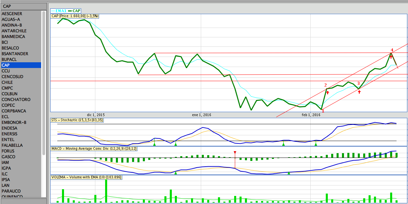Image resolution: width=408 pixels, height=204 pixels.
Task: Choose ANTARCHILE in the stock list
Action: (14, 31)
